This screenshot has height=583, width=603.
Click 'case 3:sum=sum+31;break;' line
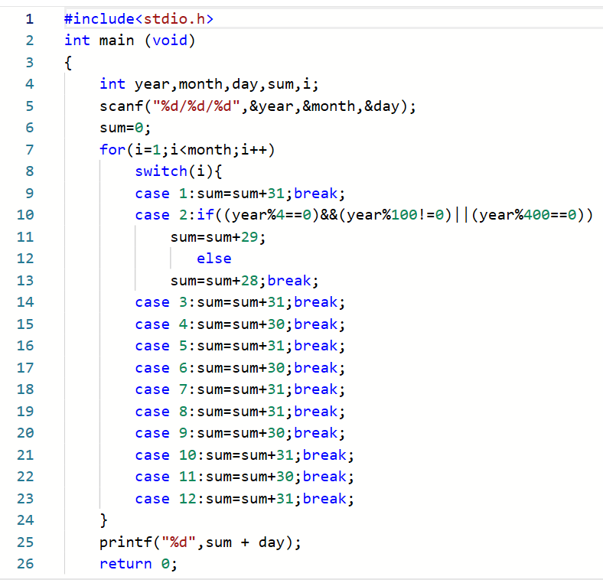240,302
